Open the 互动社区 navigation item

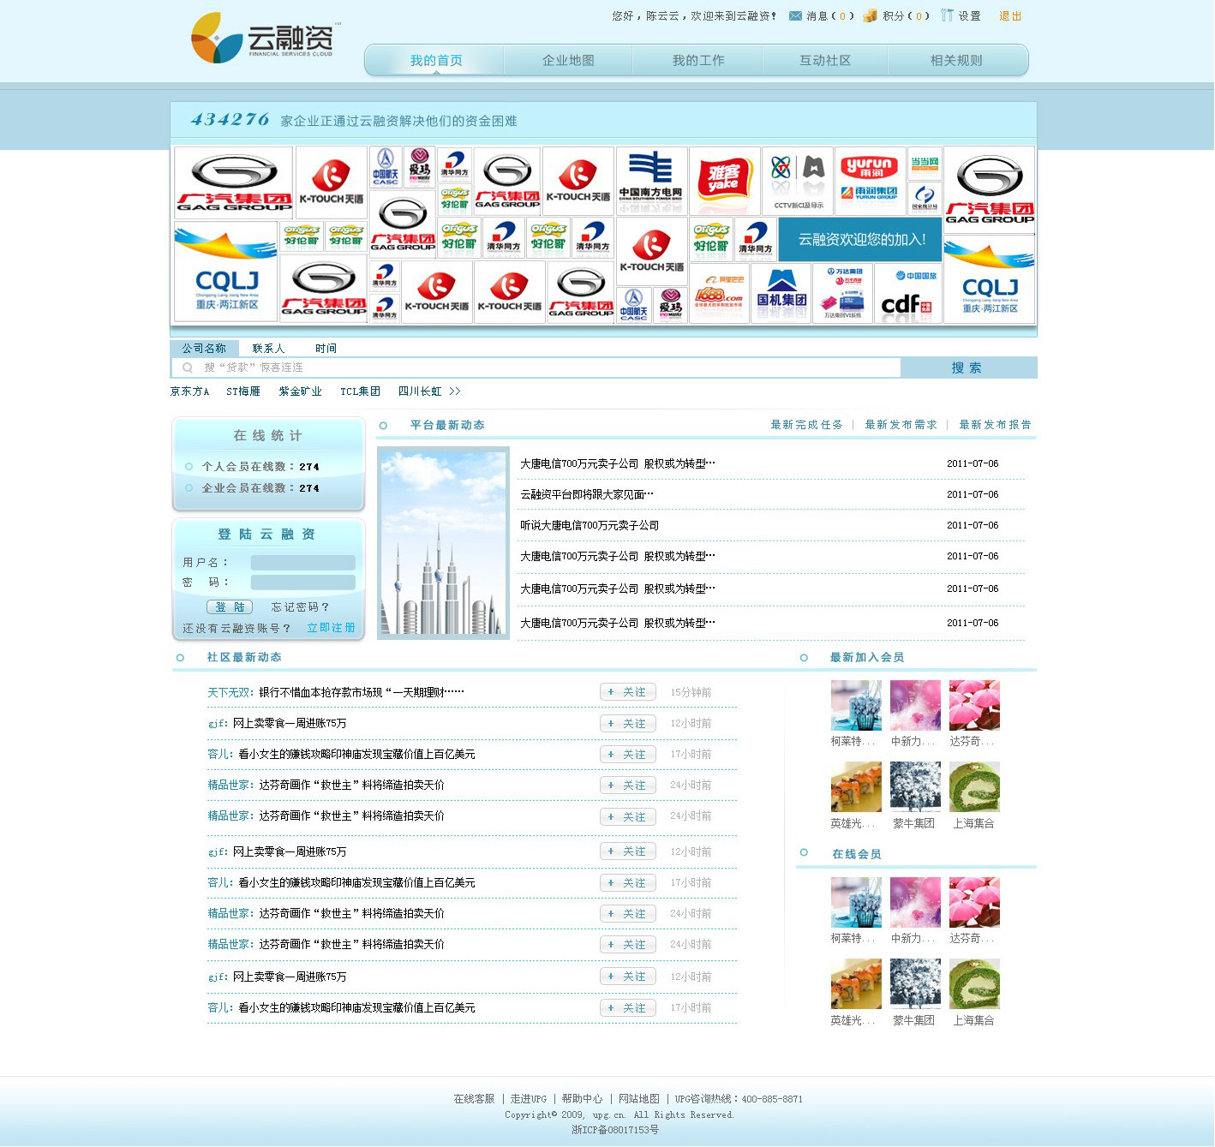[825, 61]
